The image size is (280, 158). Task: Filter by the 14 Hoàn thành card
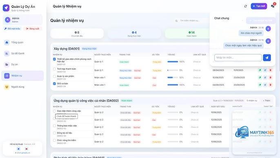pyautogui.click(x=191, y=34)
